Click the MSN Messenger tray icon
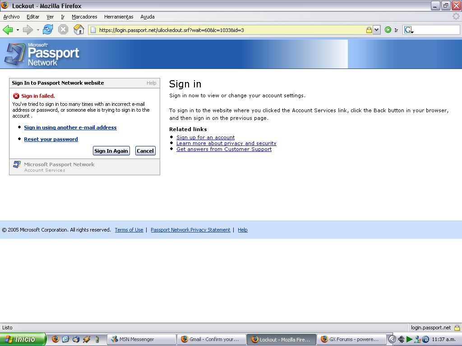The height and width of the screenshot is (346, 462). coord(417,339)
